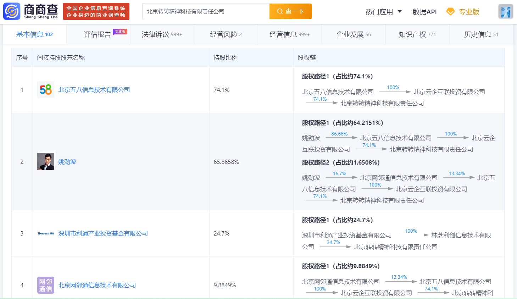
Task: Open the 姚劲波 shareholder link
Action: [67, 162]
